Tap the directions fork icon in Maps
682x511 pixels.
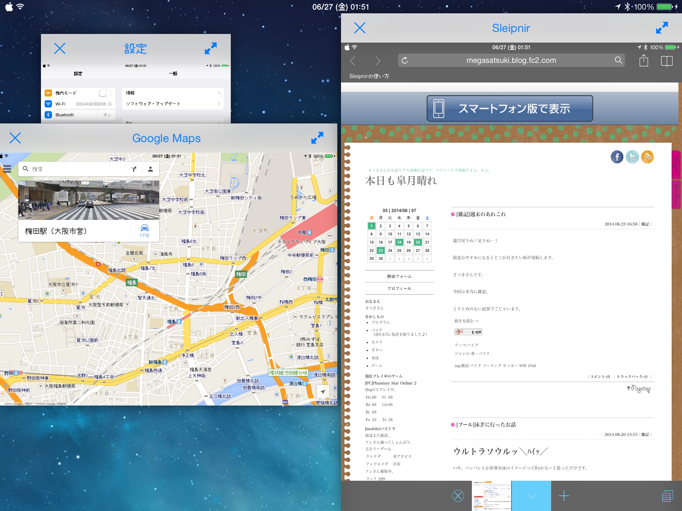pos(134,169)
